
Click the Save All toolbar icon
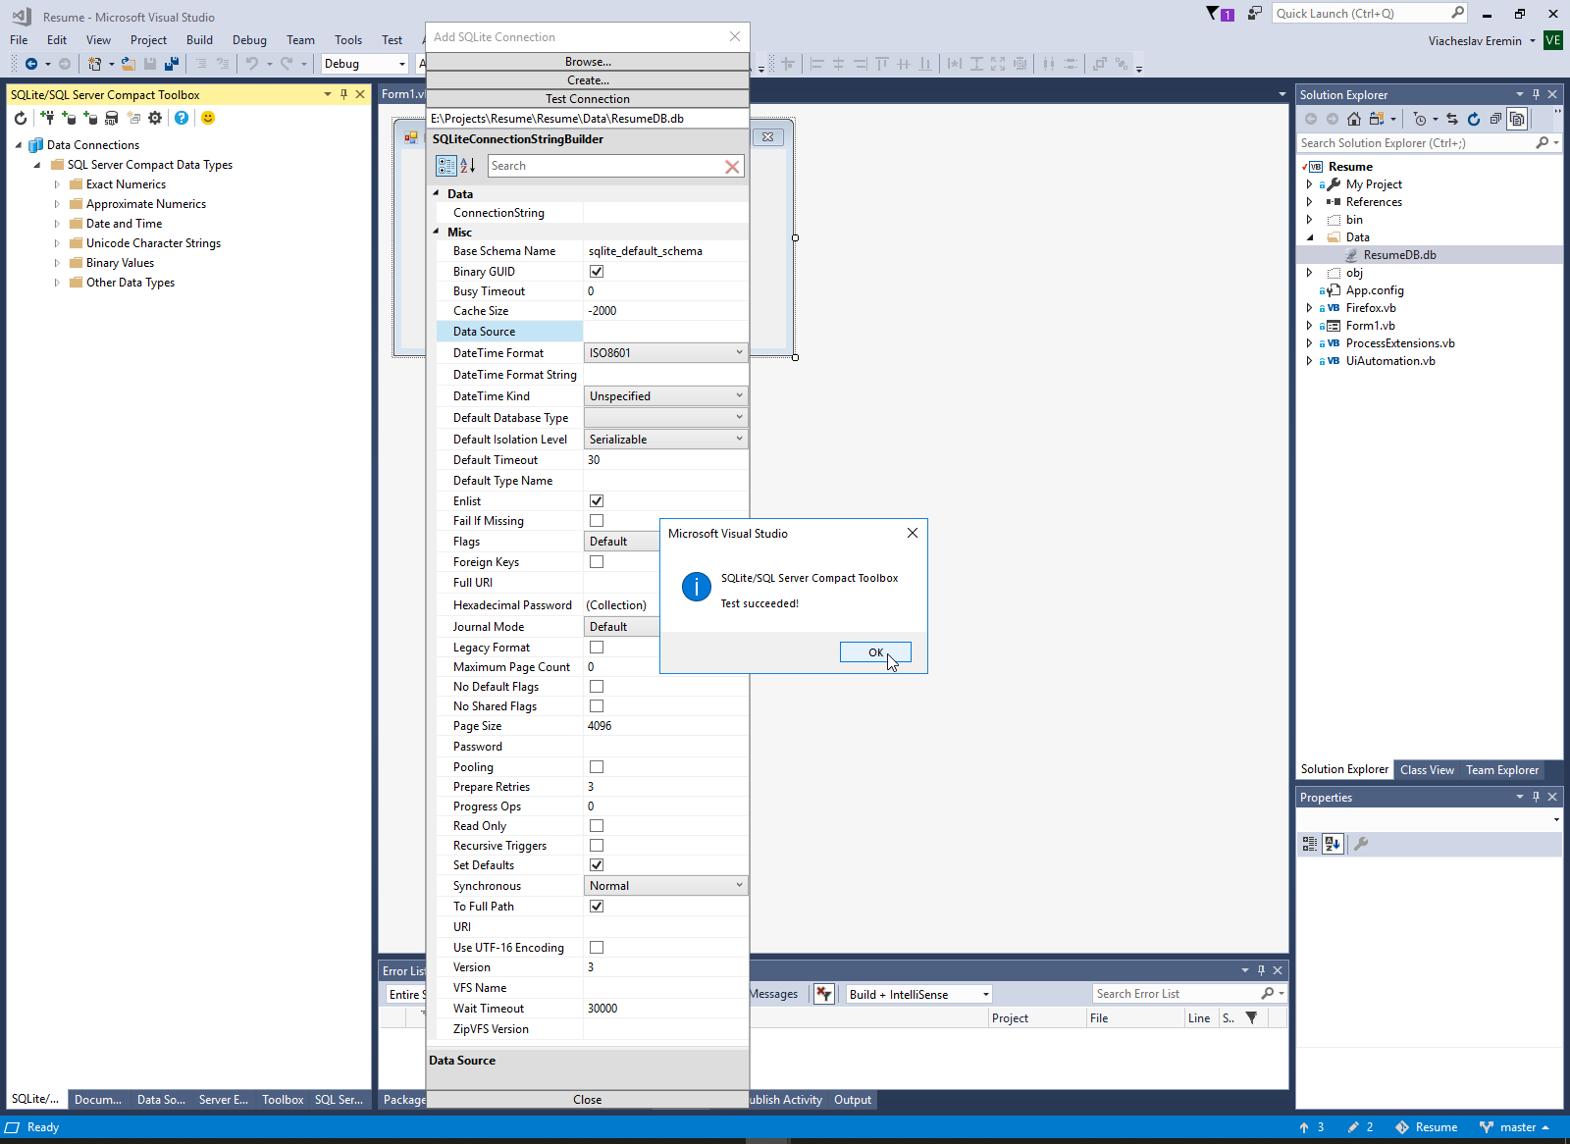[172, 64]
